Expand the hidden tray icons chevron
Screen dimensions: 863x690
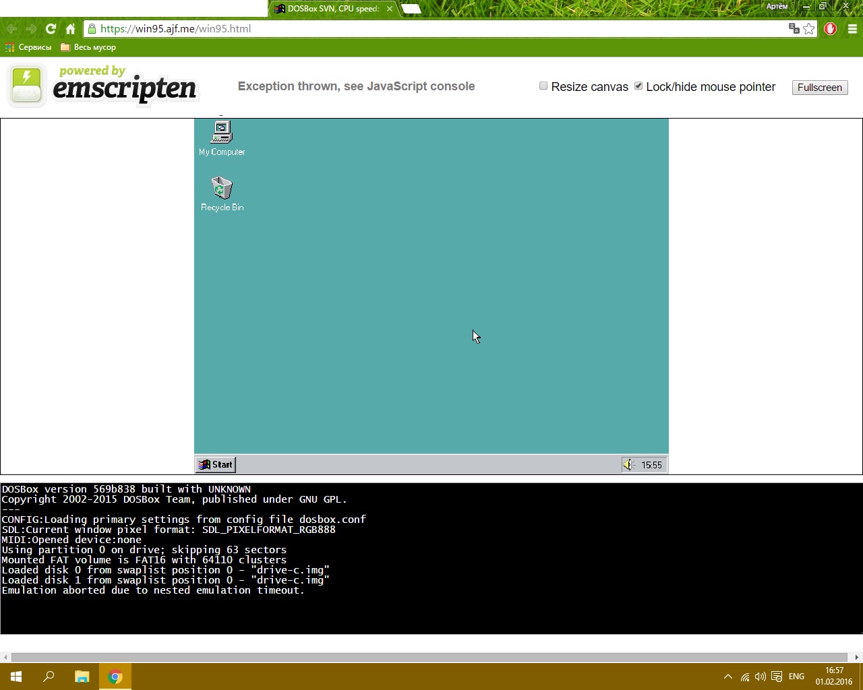pos(728,677)
